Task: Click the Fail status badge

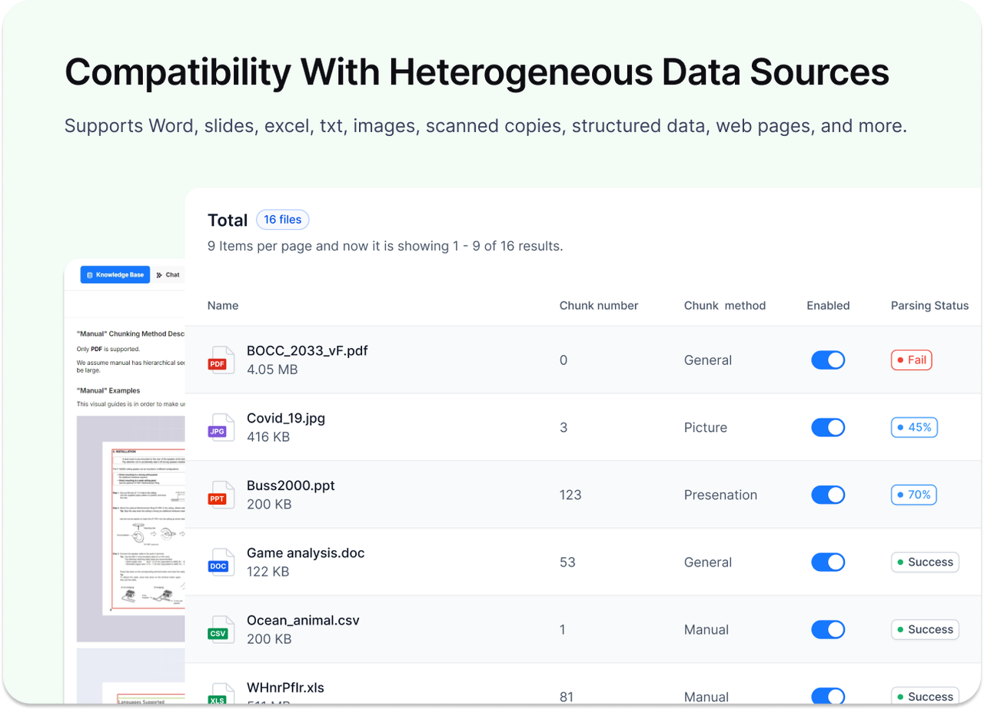Action: (911, 360)
